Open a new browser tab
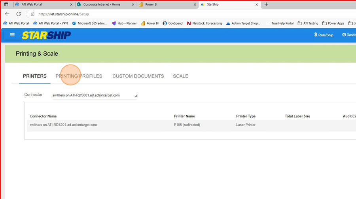 266,4
